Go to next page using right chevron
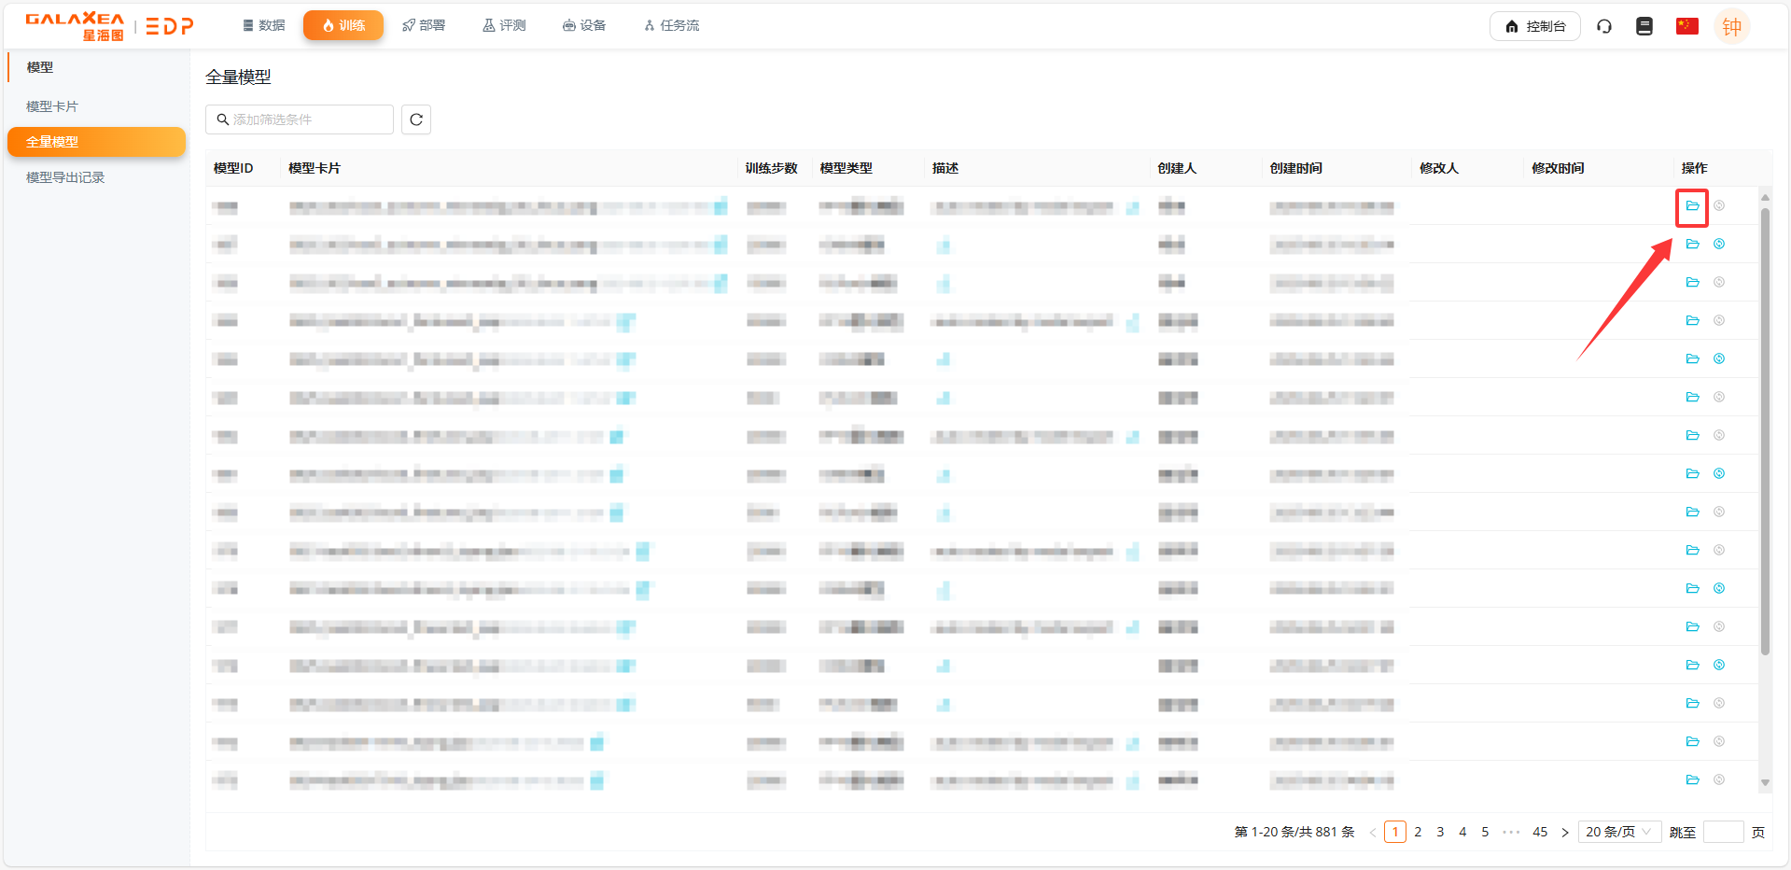The image size is (1791, 870). (x=1565, y=833)
